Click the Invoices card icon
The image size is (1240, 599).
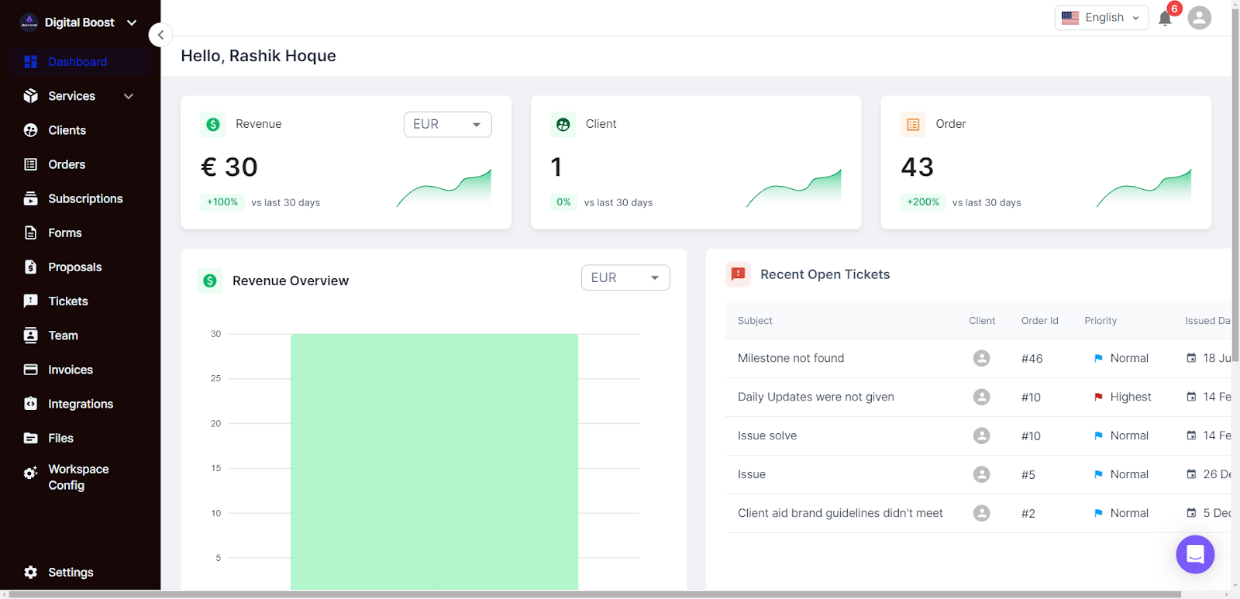[x=31, y=370]
